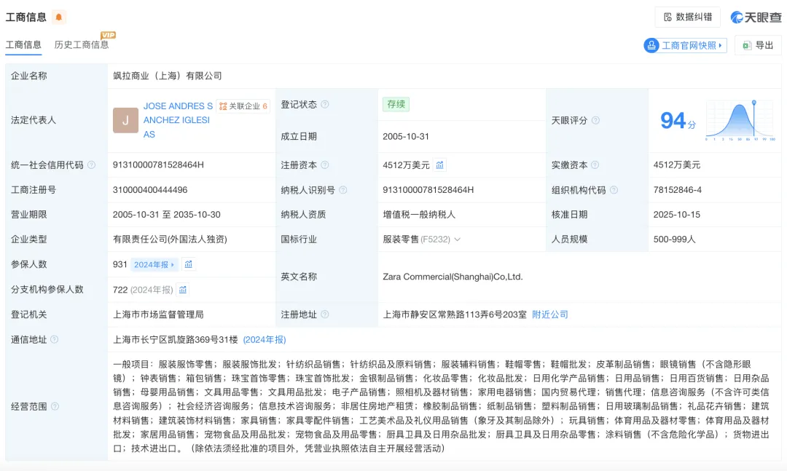Click registration authority 上海市市场监督管理局
Screen dimensions: 787x471
click(x=158, y=314)
